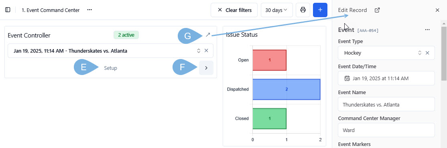Advance to next stage with chevron button
This screenshot has width=447, height=148.
point(206,68)
